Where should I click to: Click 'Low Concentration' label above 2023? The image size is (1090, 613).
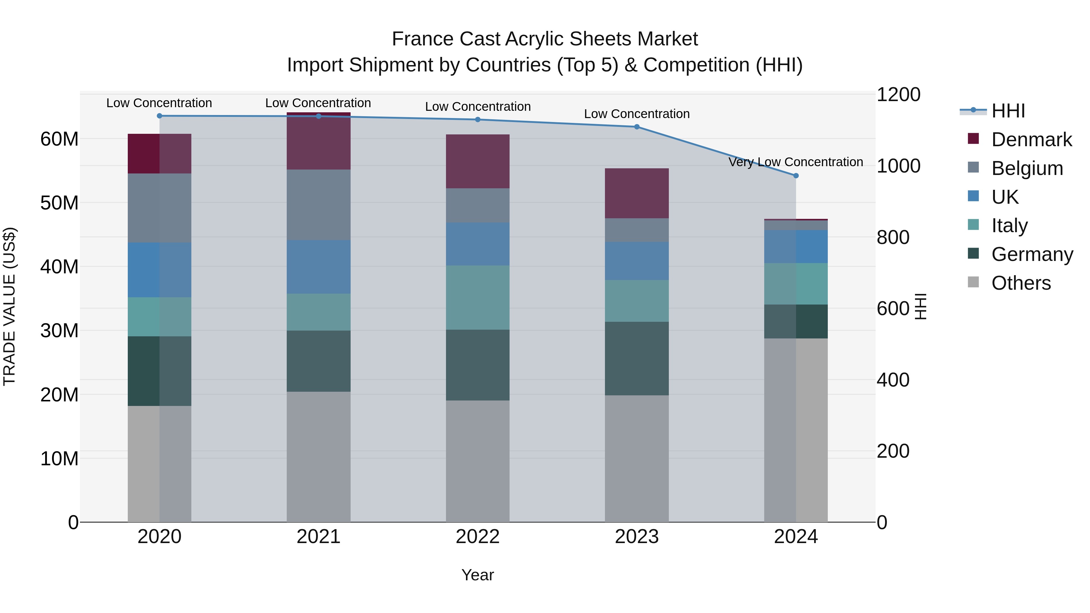(637, 114)
